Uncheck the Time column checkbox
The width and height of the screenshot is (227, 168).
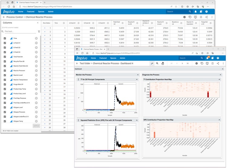click(5, 39)
